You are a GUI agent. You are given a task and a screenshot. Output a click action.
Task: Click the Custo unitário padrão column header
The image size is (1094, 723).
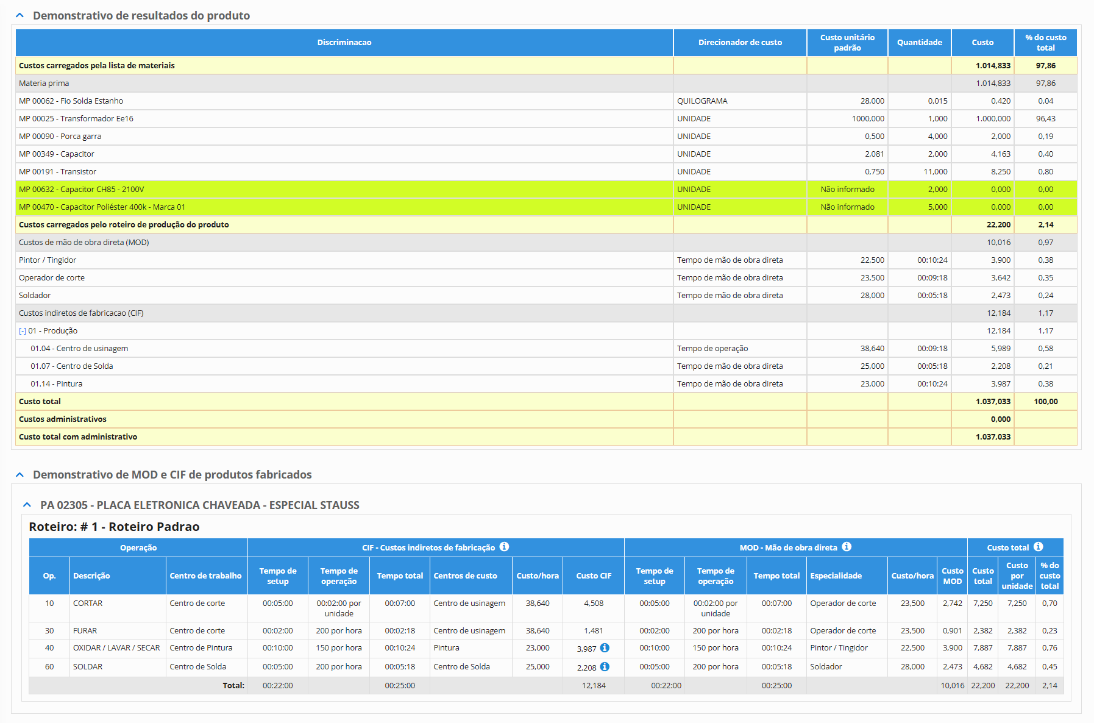pos(847,43)
